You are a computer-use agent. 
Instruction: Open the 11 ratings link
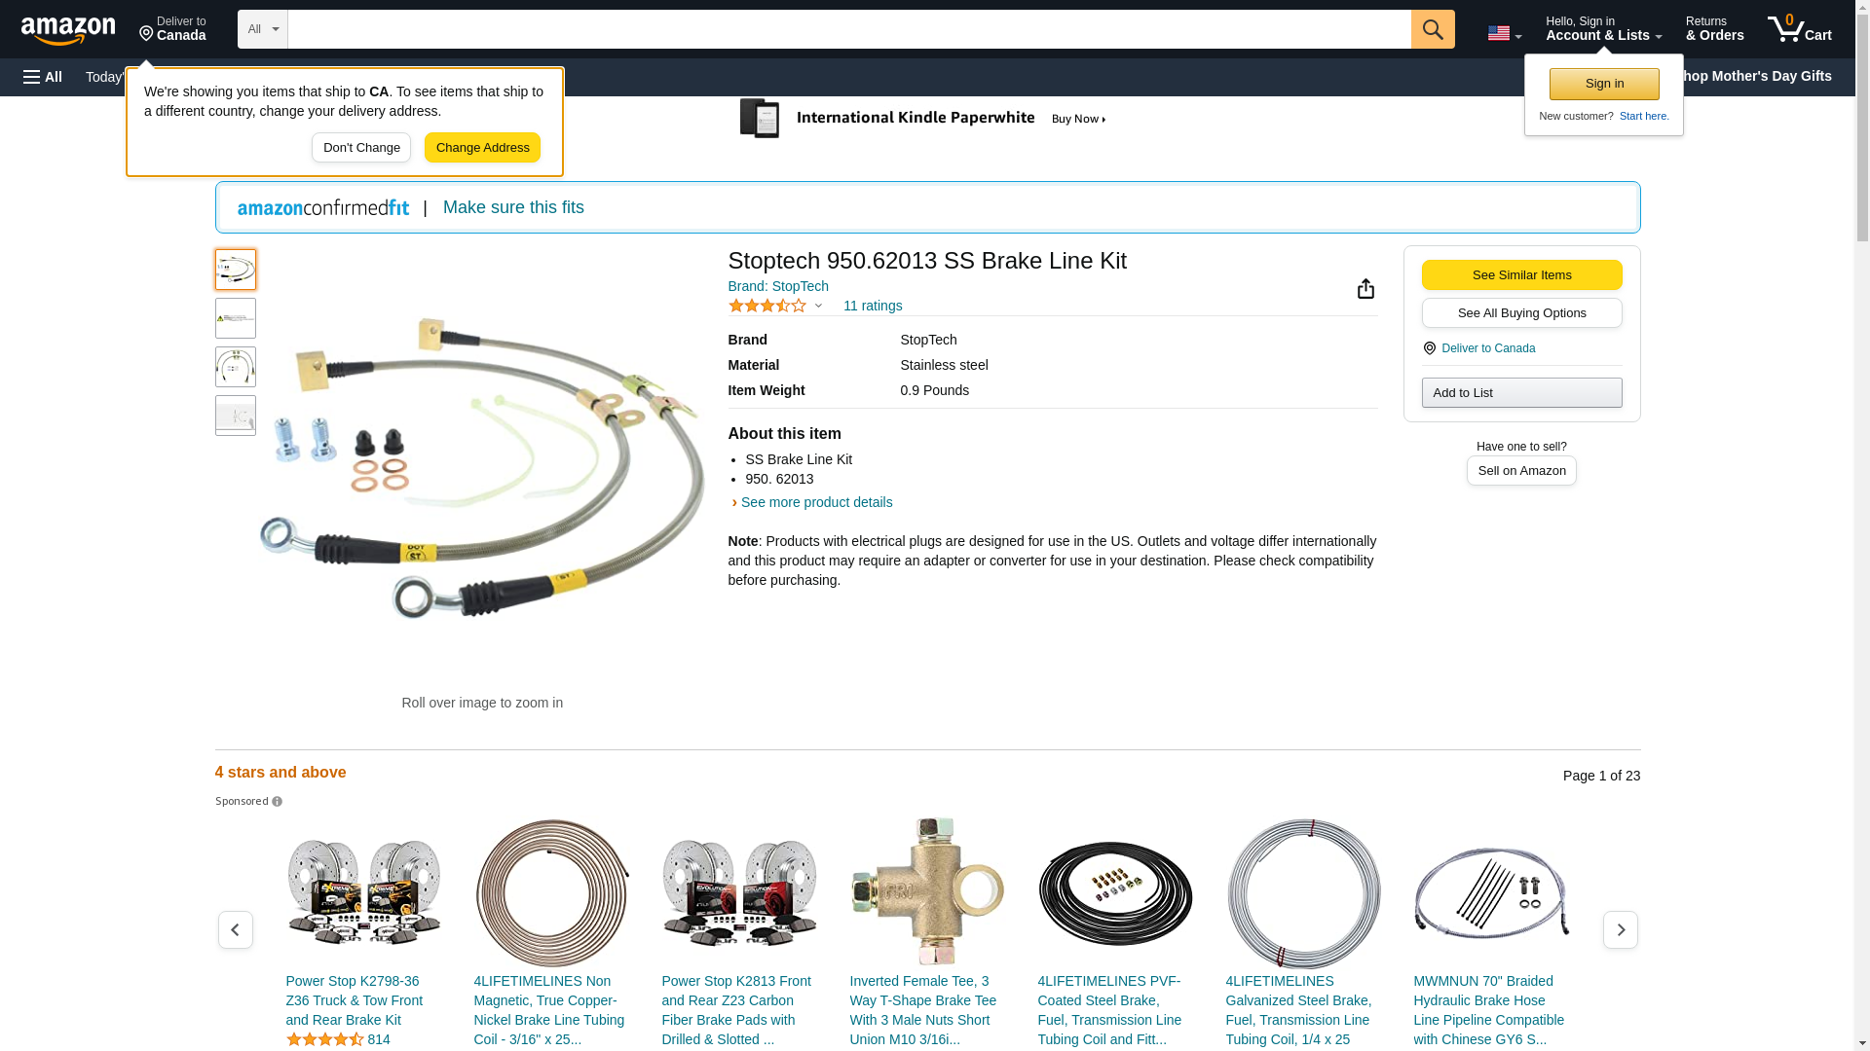coord(872,307)
